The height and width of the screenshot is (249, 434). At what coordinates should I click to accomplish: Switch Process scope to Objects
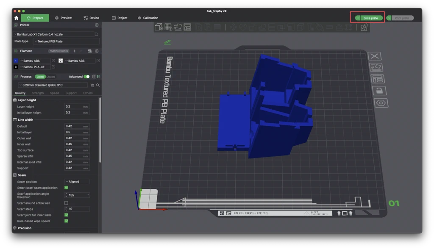pos(51,77)
